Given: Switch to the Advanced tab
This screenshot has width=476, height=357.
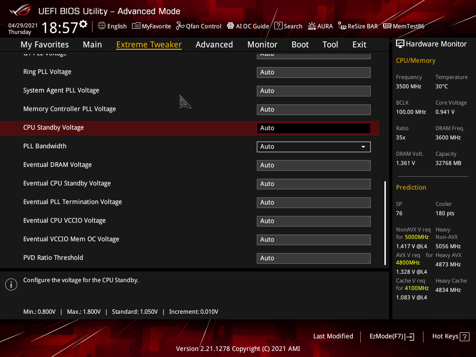Looking at the screenshot, I should coord(214,45).
